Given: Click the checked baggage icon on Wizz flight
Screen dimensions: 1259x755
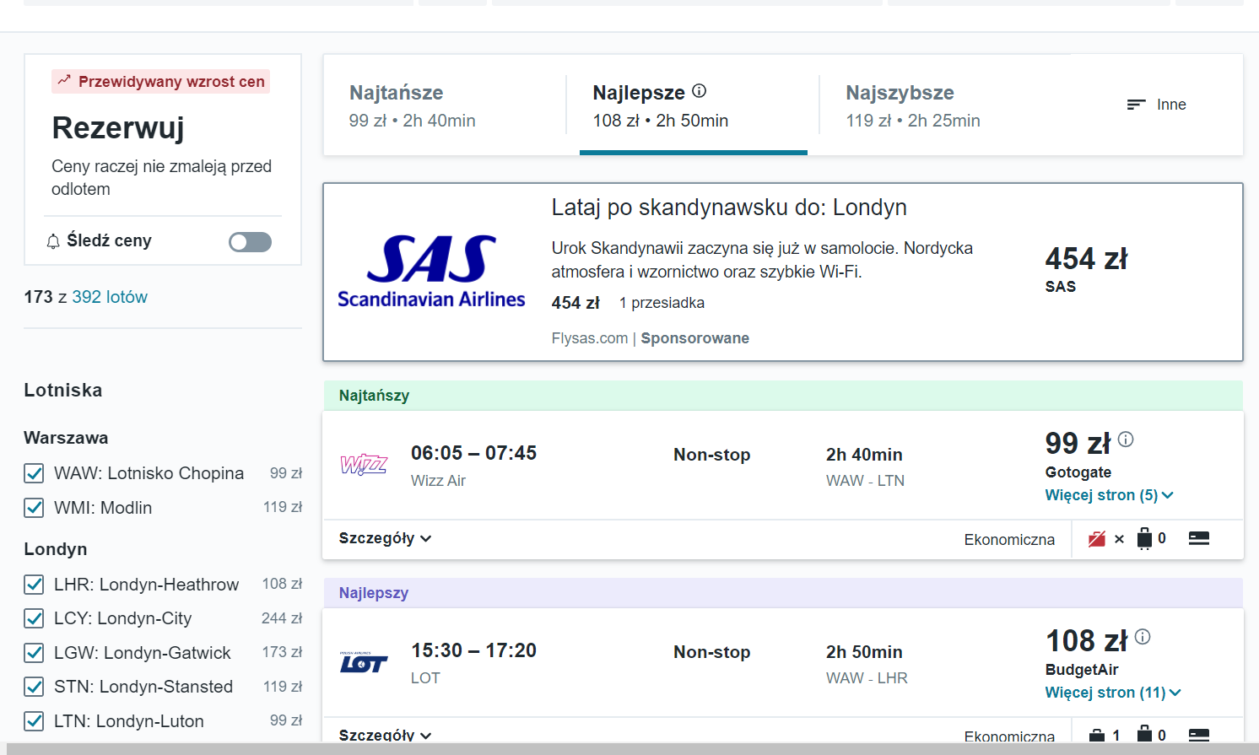Looking at the screenshot, I should tap(1144, 538).
